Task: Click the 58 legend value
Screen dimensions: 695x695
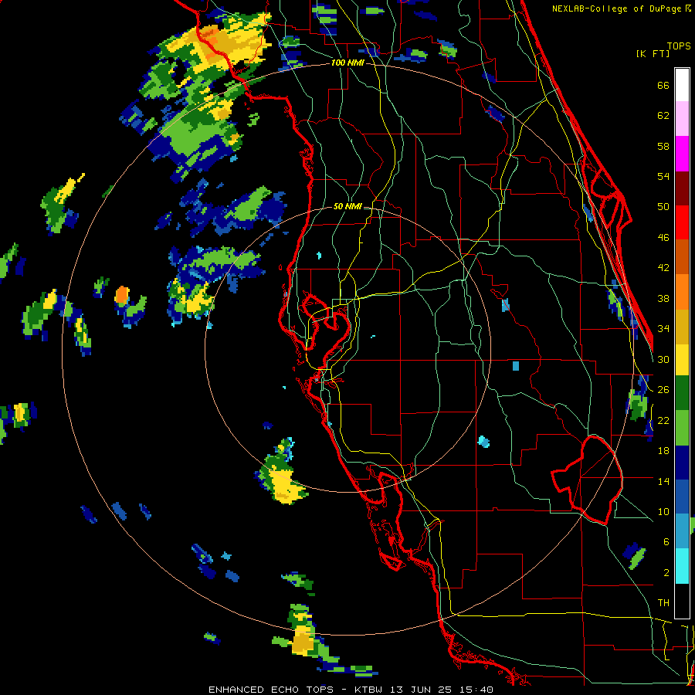Action: 663,146
